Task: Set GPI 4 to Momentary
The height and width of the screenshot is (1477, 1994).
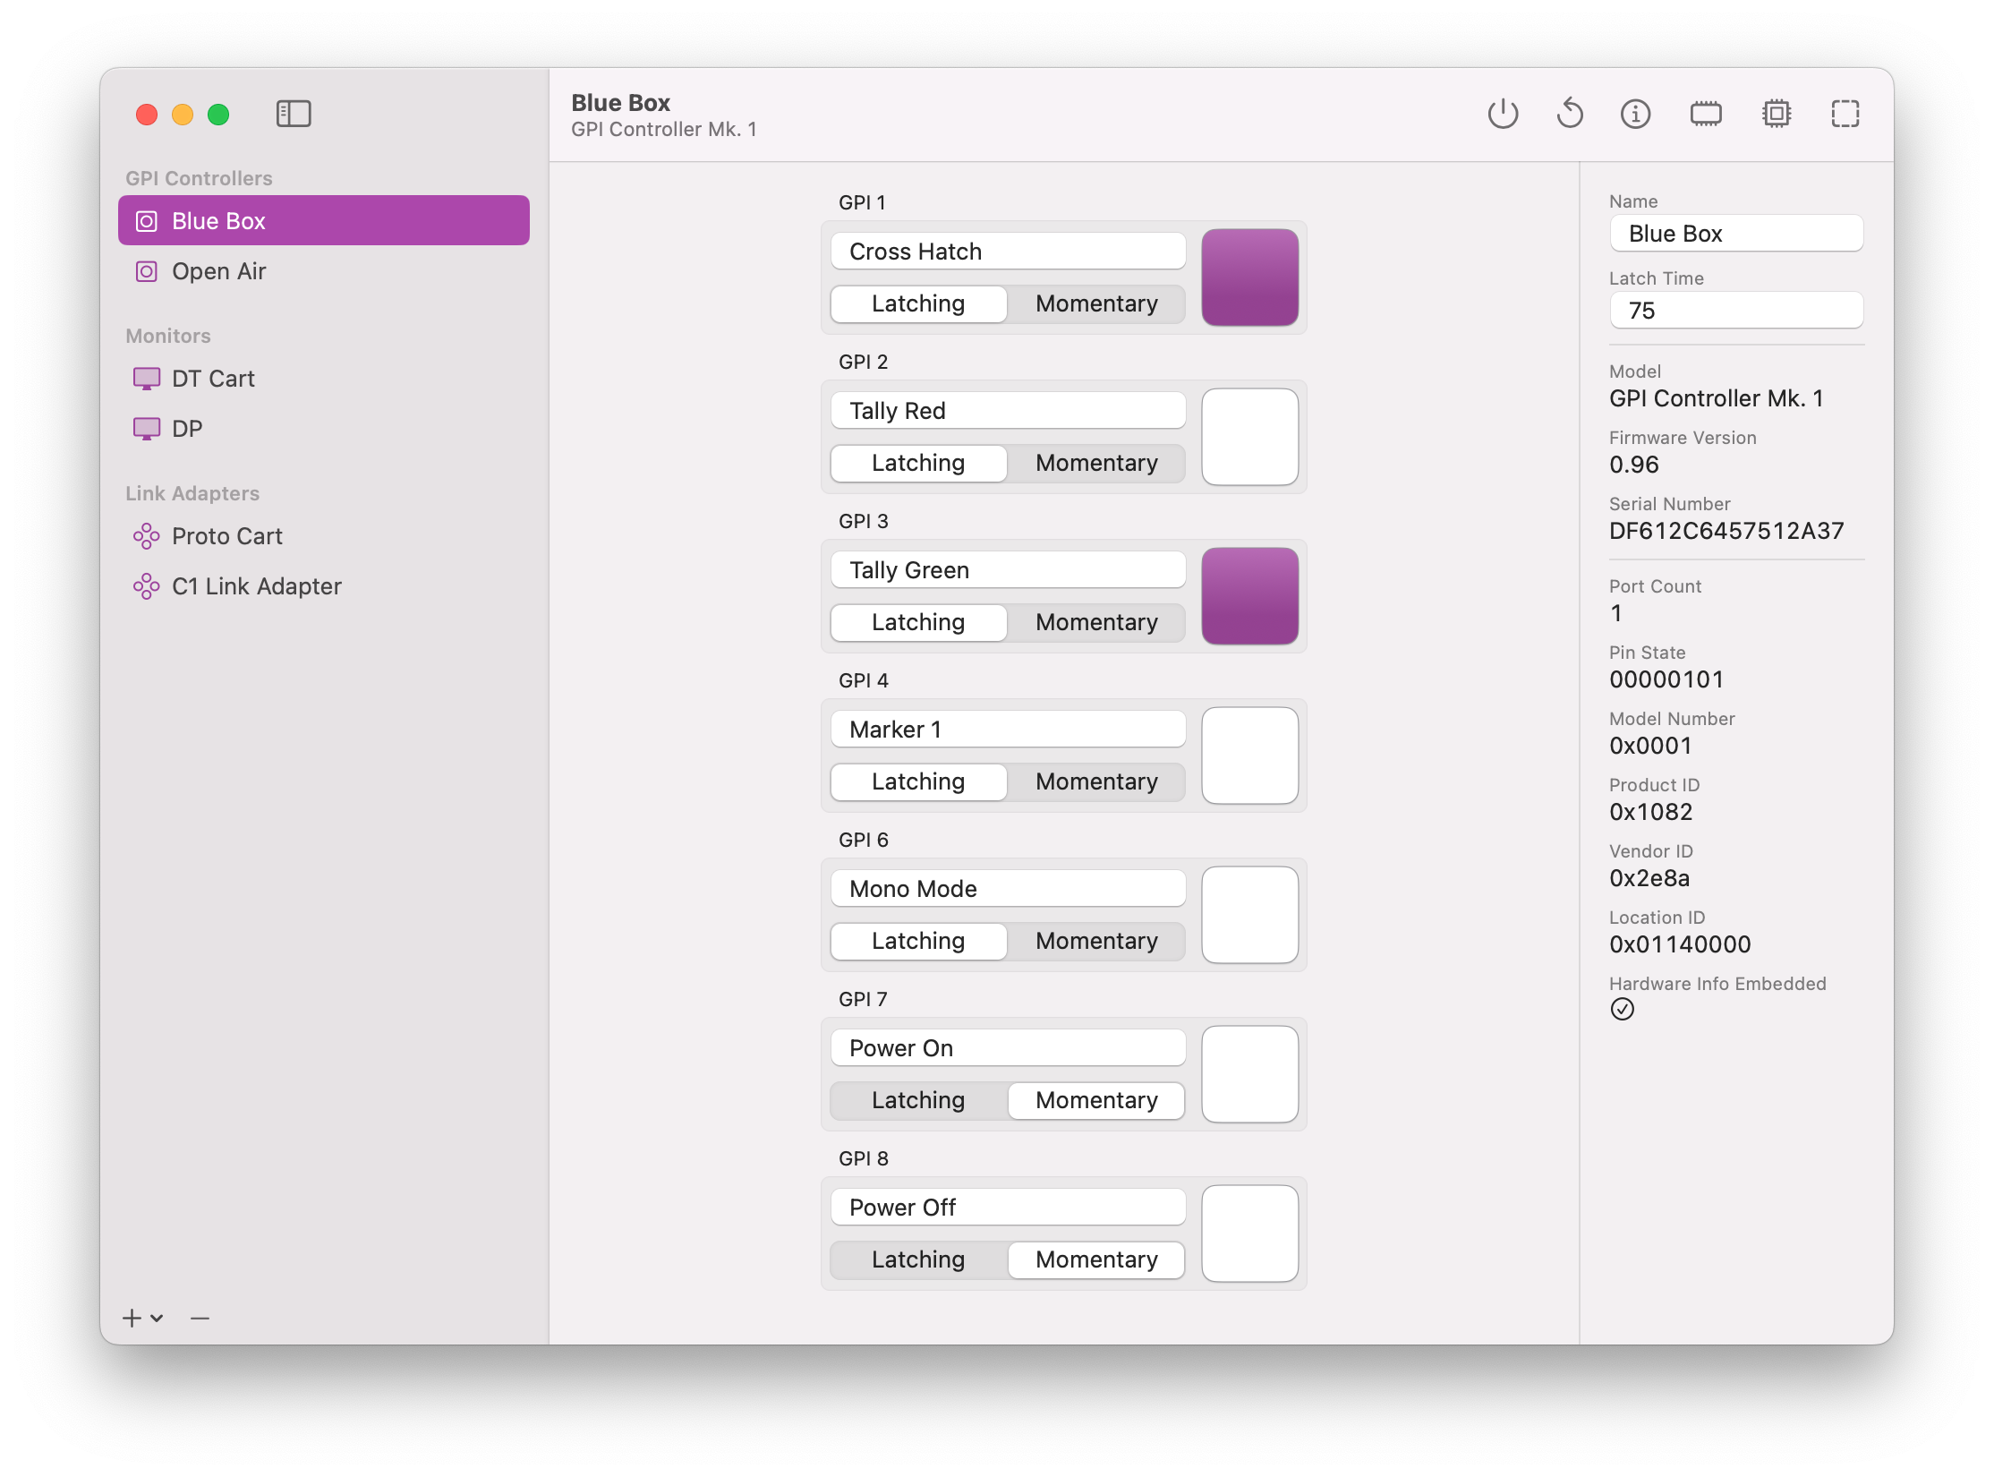Action: pyautogui.click(x=1095, y=781)
